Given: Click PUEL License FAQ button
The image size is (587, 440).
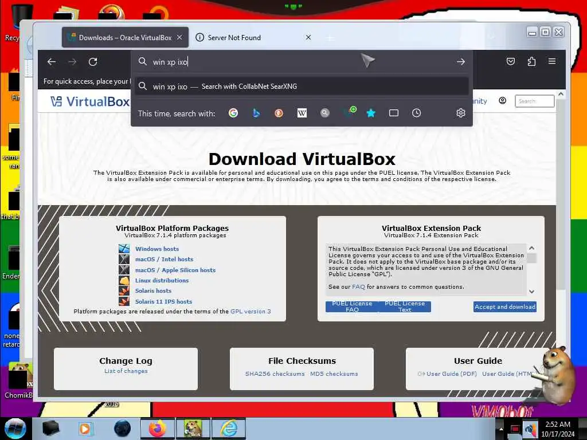Looking at the screenshot, I should [x=352, y=307].
